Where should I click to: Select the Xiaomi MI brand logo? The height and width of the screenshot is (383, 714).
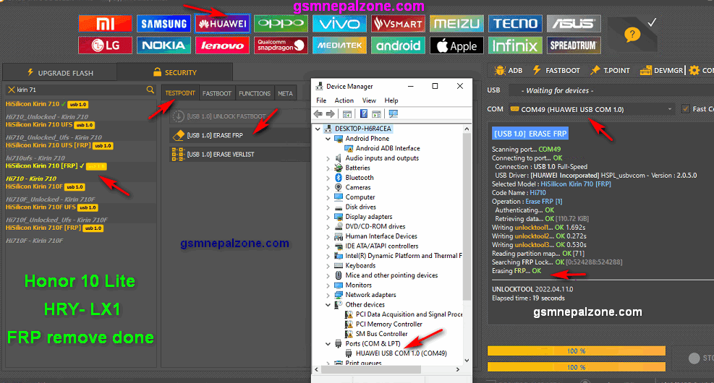point(105,24)
